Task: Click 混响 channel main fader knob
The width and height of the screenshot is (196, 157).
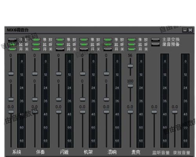Action: 107,112
